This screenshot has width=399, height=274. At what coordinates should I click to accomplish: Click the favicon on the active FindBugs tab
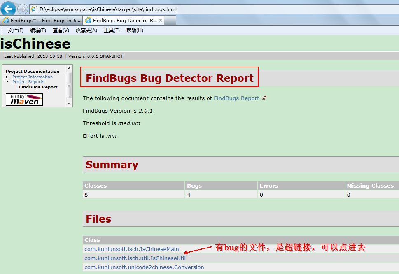(x=88, y=19)
